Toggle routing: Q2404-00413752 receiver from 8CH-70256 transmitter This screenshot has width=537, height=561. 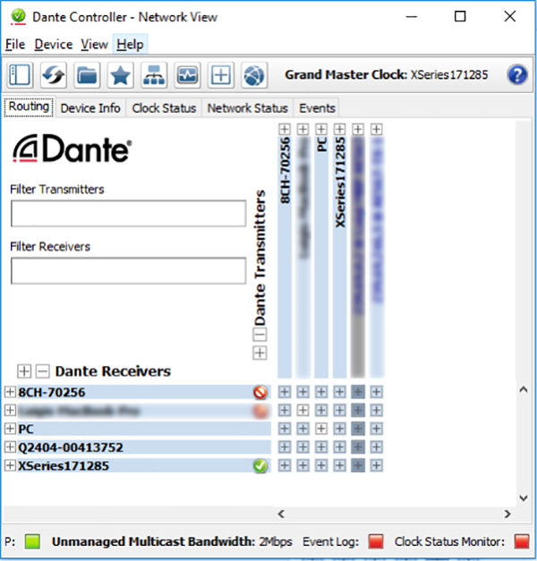pyautogui.click(x=285, y=446)
